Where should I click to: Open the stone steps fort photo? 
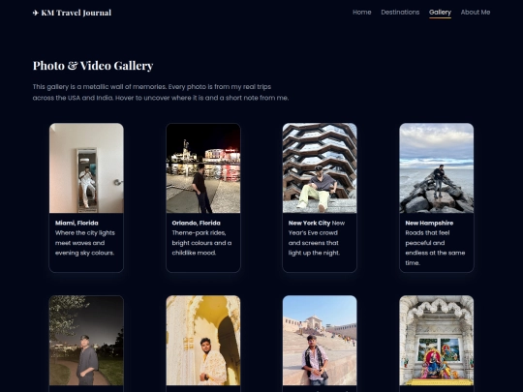(x=320, y=341)
